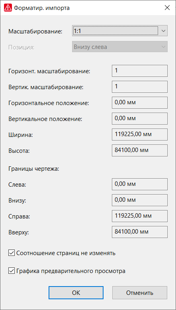Image resolution: width=176 pixels, height=310 pixels.
Task: Expand the Масштабирование dropdown arrow
Action: click(163, 31)
